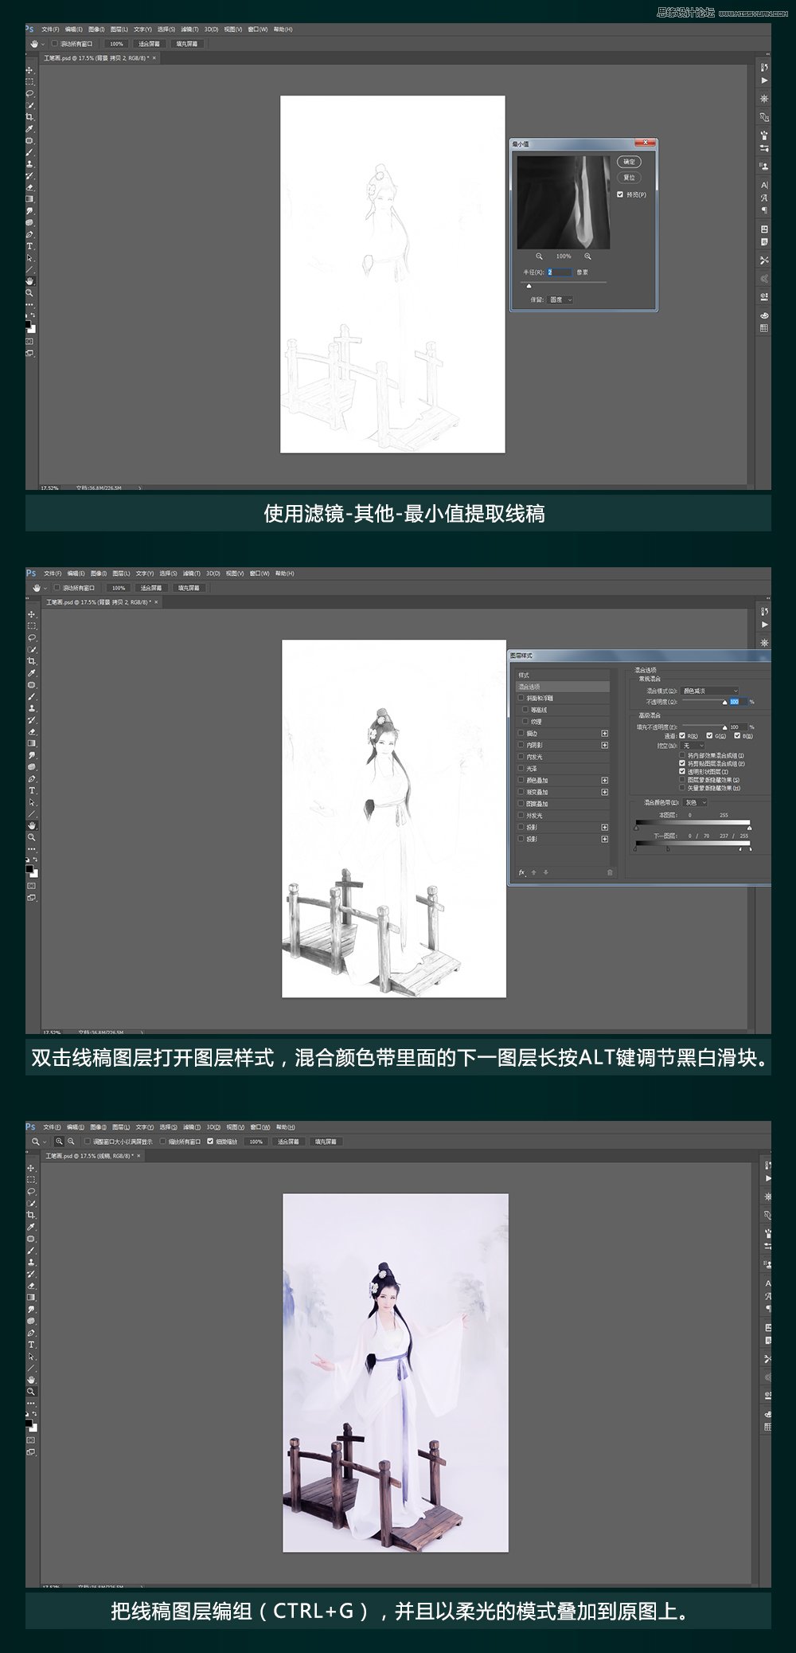Screen dimensions: 796x1653
Task: Open the 混合颜色带 dropdown showing 灰色
Action: (695, 802)
